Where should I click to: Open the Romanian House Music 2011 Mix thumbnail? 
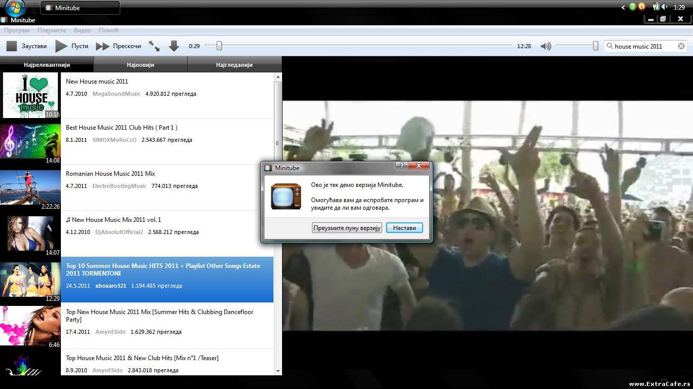click(x=30, y=187)
